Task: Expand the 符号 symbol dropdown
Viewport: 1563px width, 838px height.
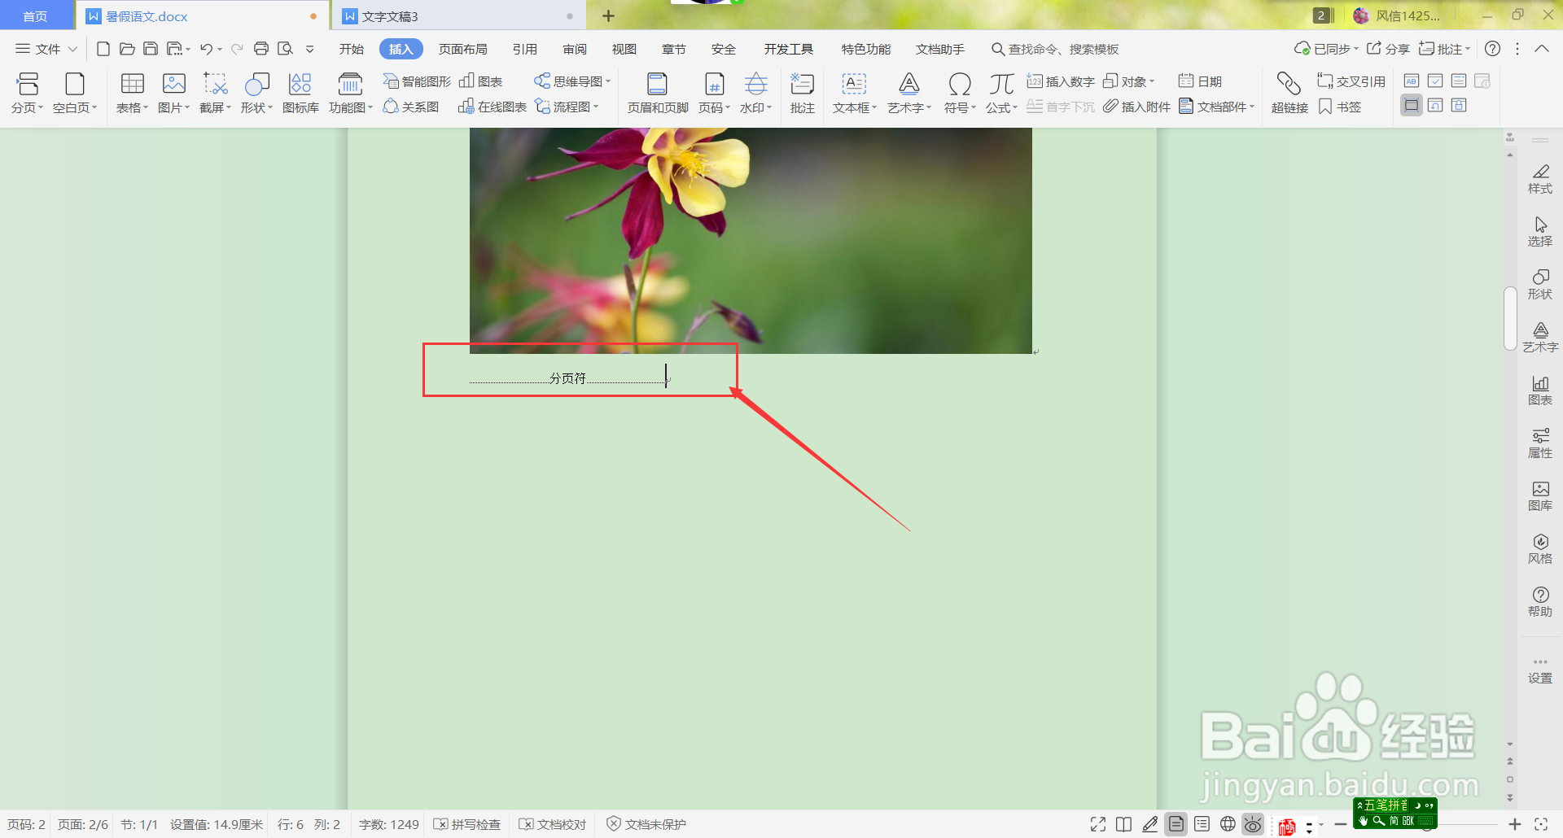Action: [973, 107]
